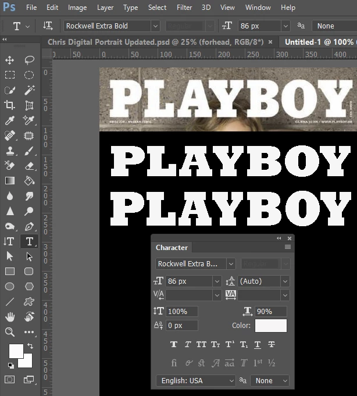Click the foreground color swatch
Screen dimensions: 357x396
click(16, 351)
